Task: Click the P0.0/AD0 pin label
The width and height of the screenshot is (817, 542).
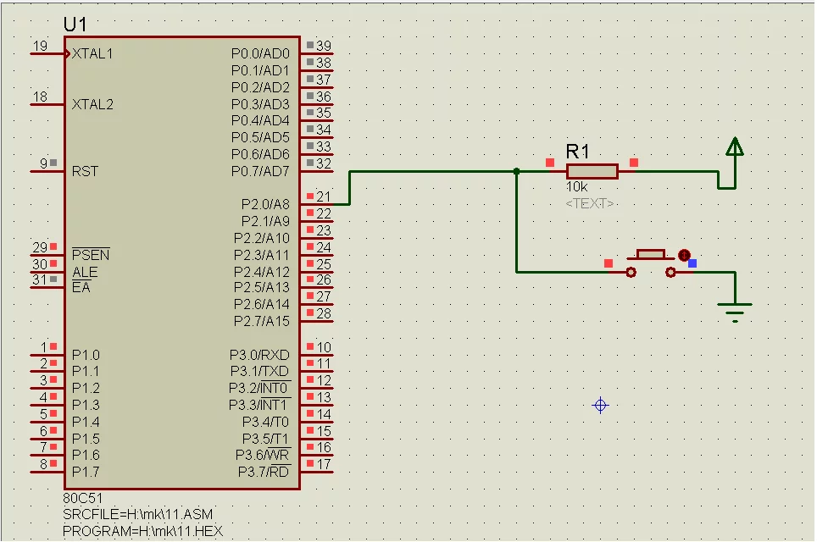Action: [260, 53]
